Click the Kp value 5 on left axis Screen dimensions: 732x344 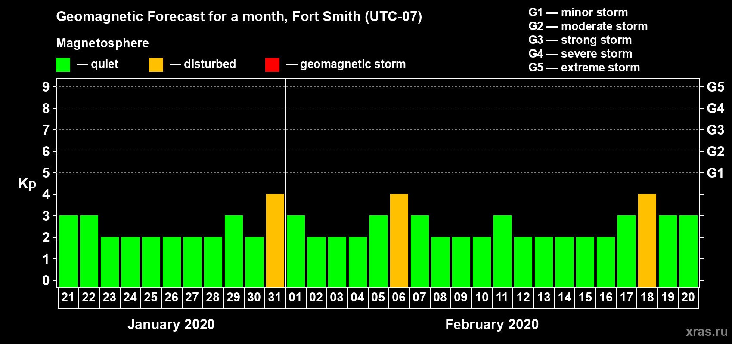point(46,173)
